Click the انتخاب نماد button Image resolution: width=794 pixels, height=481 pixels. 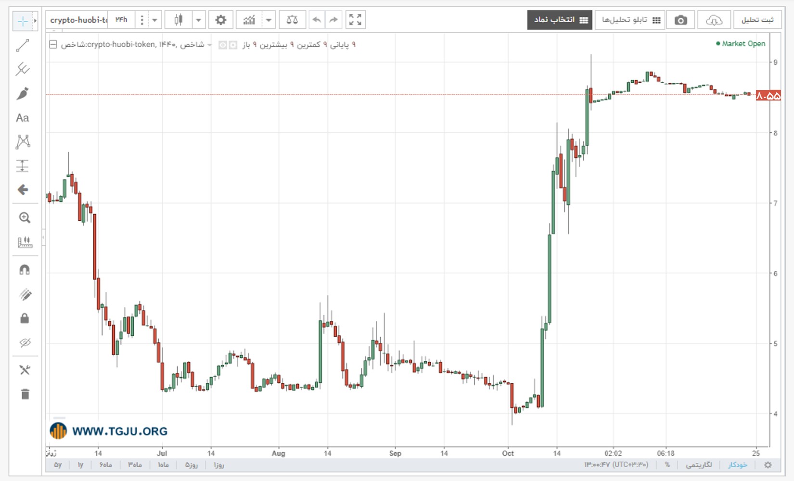coord(560,20)
